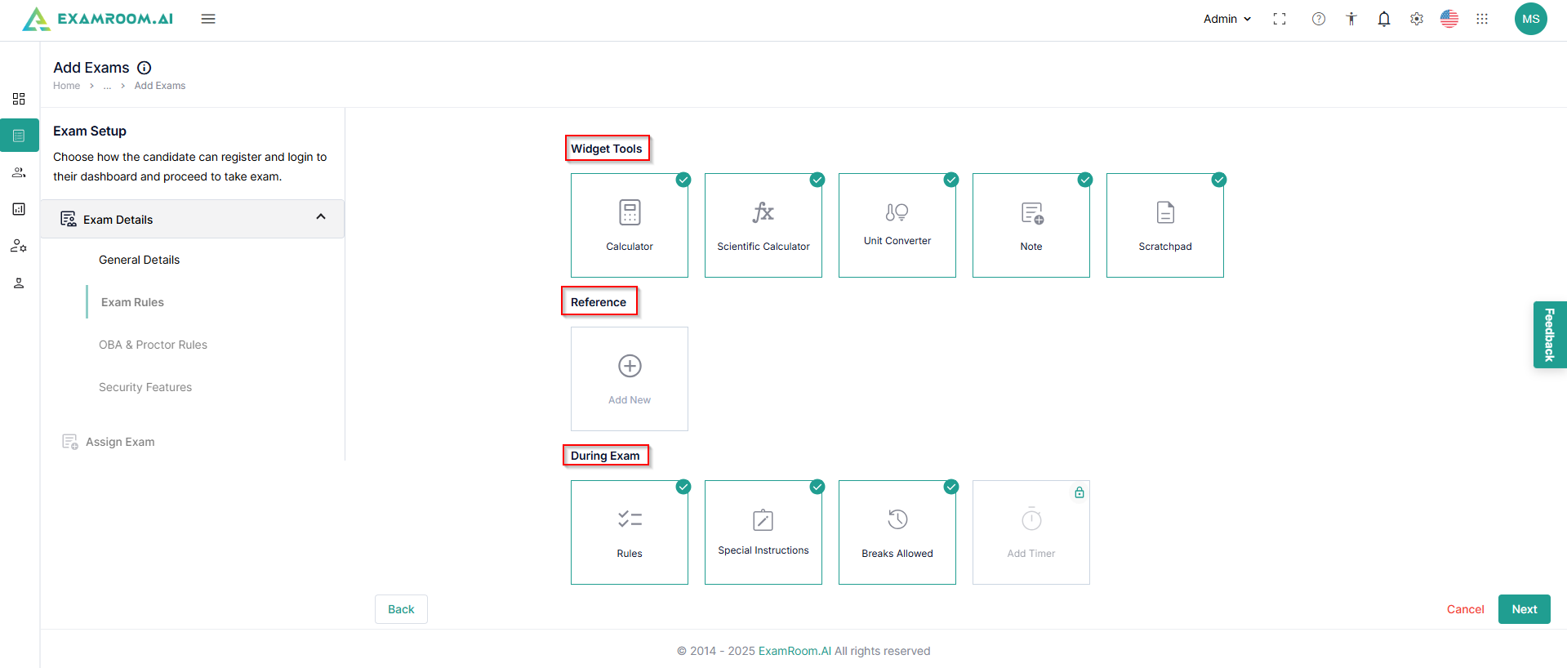Image resolution: width=1567 pixels, height=668 pixels.
Task: Change language via US flag icon
Action: [x=1449, y=19]
